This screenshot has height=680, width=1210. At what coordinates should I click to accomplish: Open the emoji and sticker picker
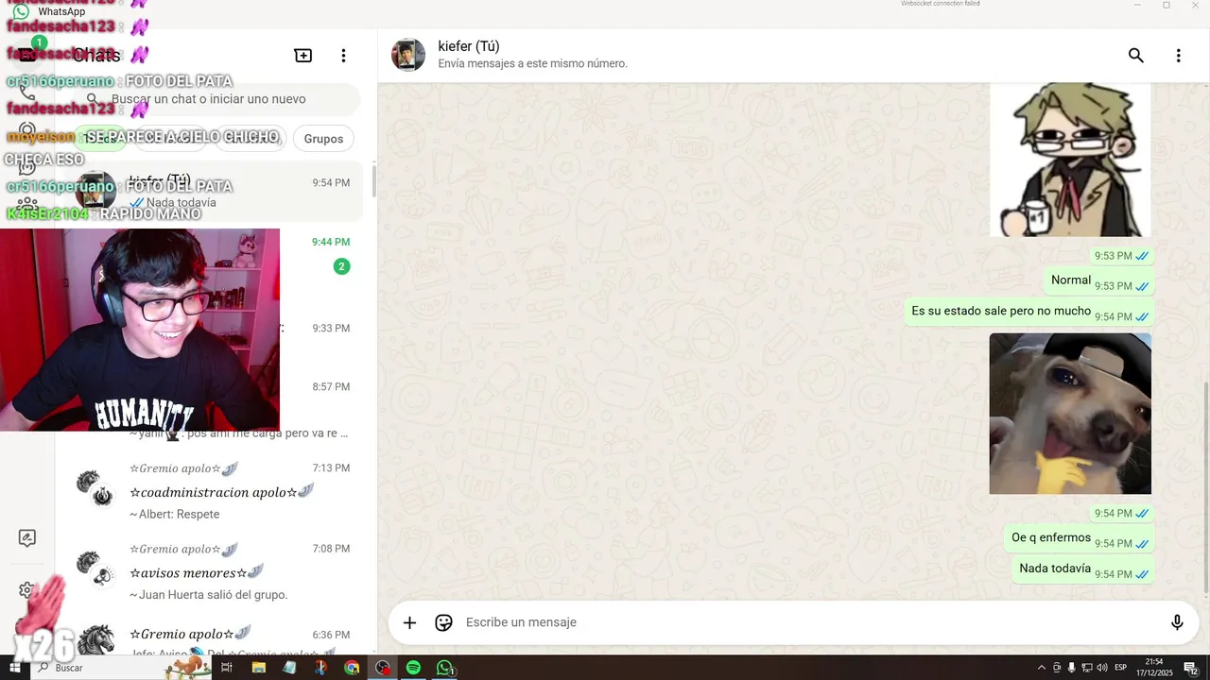[x=443, y=622]
